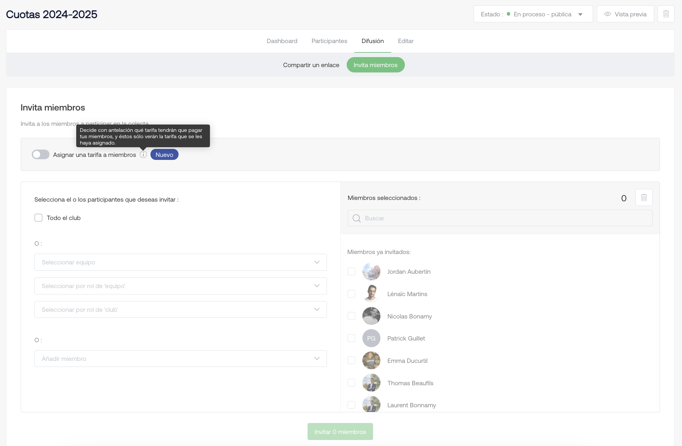Open Seleccionar por rol de 'equipo' dropdown
Screen dimensions: 682x446
(181, 286)
